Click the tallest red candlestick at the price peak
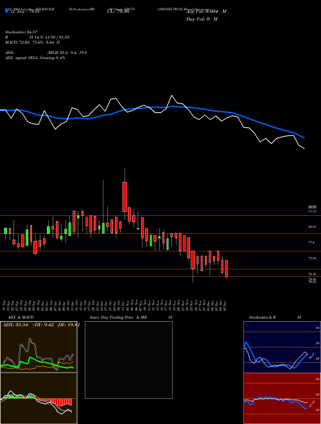Image resolution: width=321 pixels, height=424 pixels. click(x=125, y=197)
